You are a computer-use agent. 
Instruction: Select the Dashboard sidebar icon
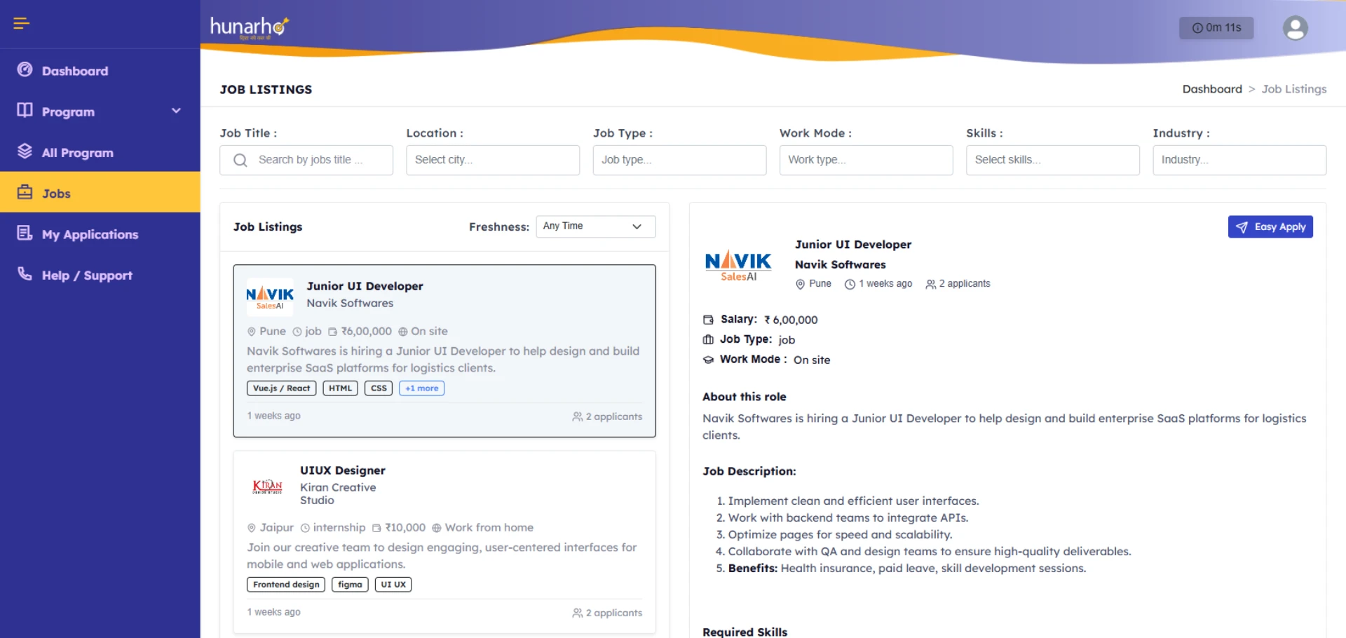point(25,69)
